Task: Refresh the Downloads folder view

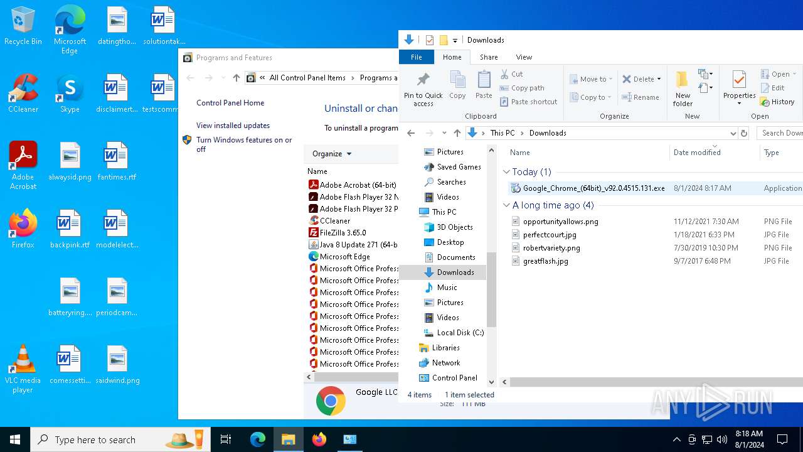Action: pyautogui.click(x=744, y=133)
